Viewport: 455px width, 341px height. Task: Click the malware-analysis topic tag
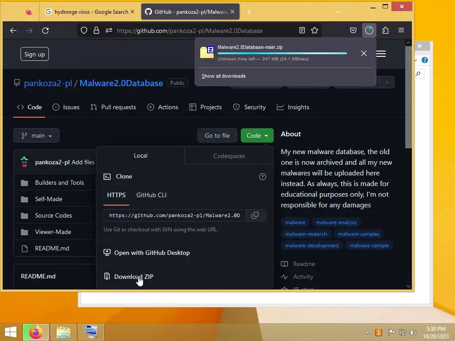point(336,222)
